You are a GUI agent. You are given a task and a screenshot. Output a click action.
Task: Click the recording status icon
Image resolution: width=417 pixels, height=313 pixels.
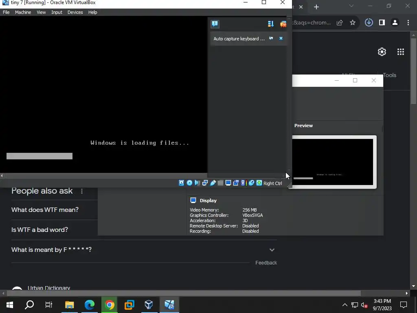point(236,183)
